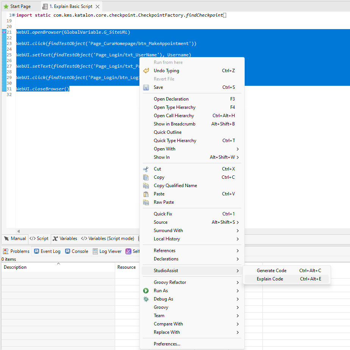Expand the Show In submenu arrow

(238, 157)
